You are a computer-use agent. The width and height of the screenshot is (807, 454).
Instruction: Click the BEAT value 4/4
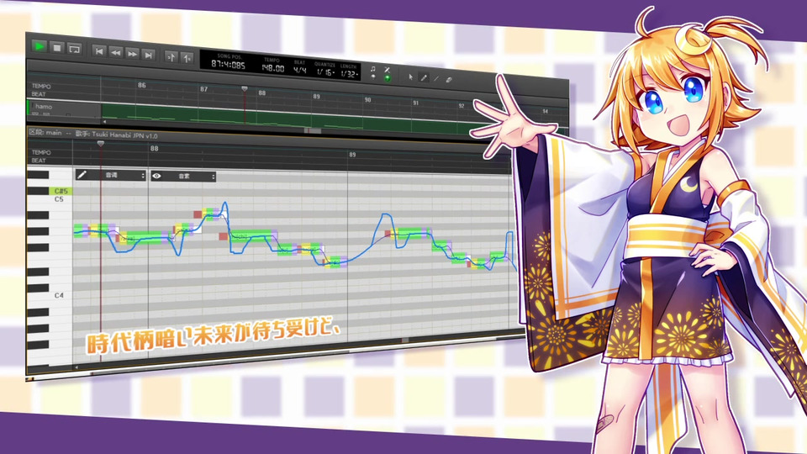pyautogui.click(x=300, y=70)
